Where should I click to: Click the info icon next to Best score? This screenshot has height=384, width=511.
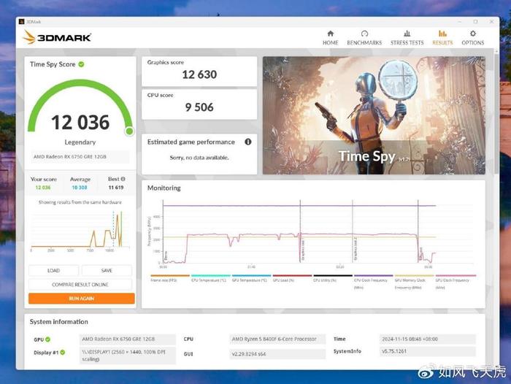123,179
